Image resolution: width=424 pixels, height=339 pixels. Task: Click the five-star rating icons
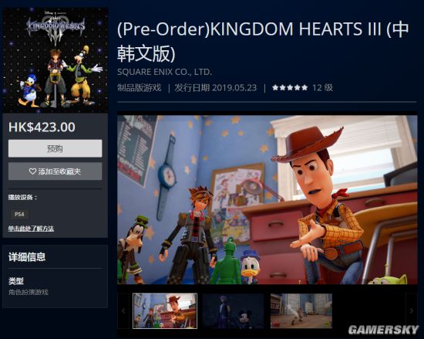point(290,87)
